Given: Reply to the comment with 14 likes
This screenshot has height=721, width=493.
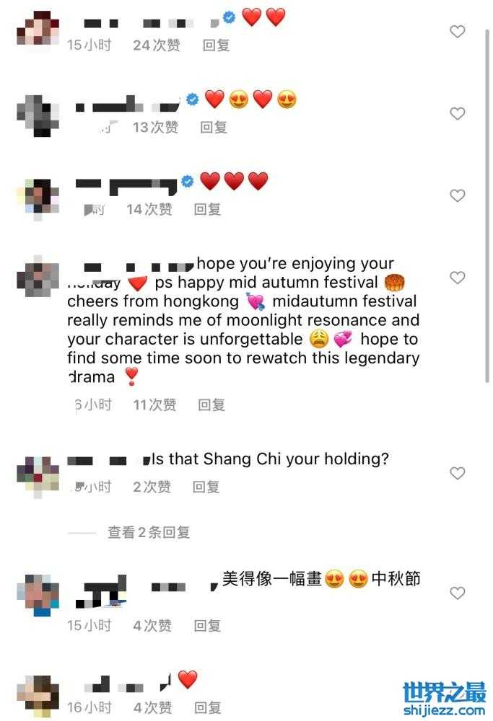Looking at the screenshot, I should [207, 209].
